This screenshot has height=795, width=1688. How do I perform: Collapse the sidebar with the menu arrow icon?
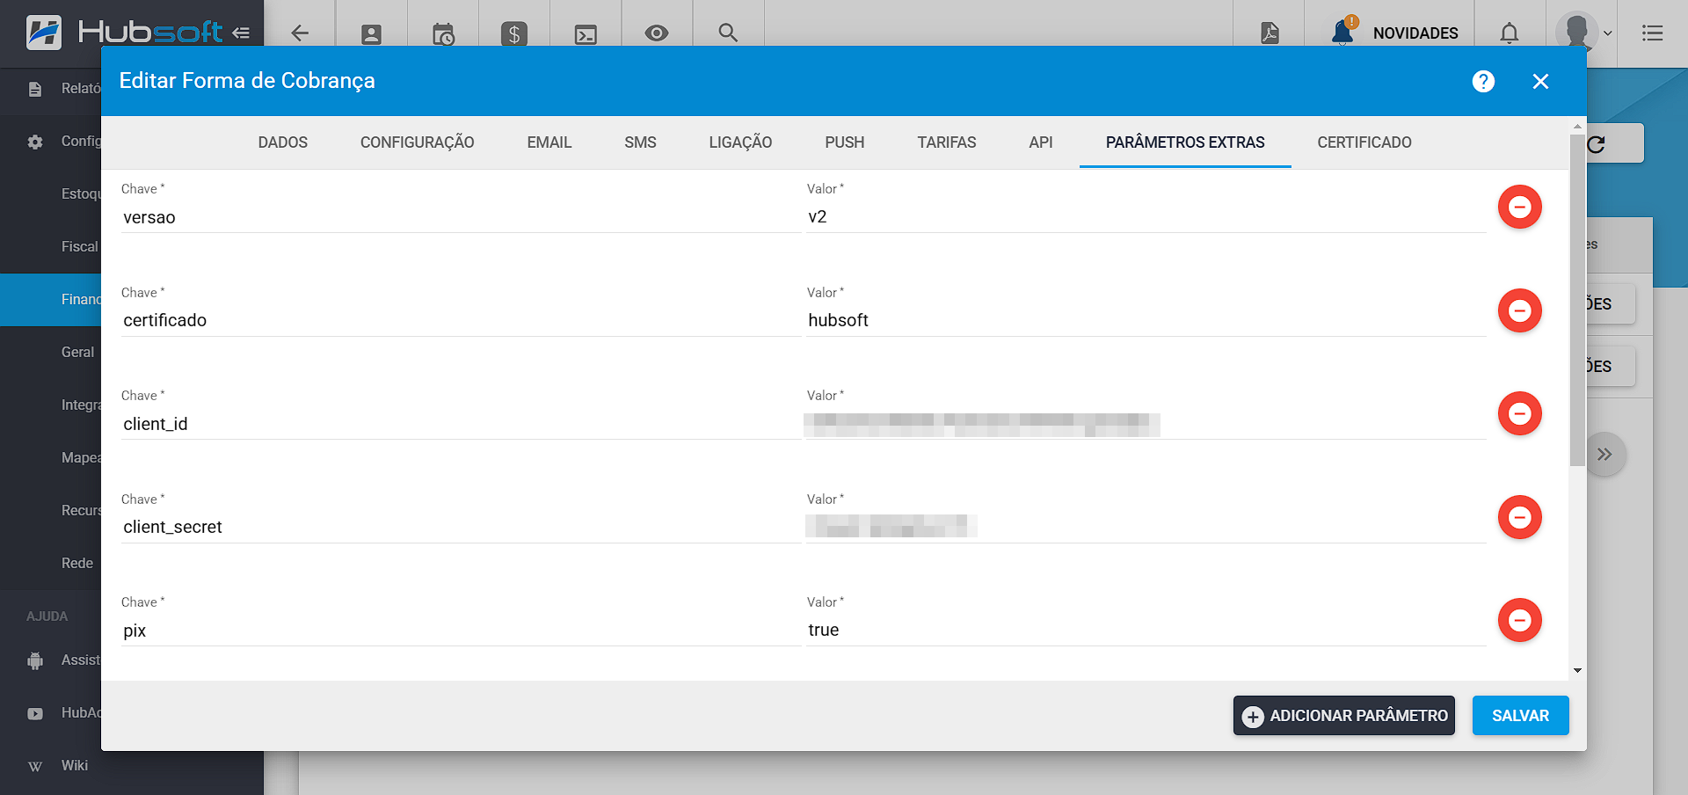coord(241,33)
